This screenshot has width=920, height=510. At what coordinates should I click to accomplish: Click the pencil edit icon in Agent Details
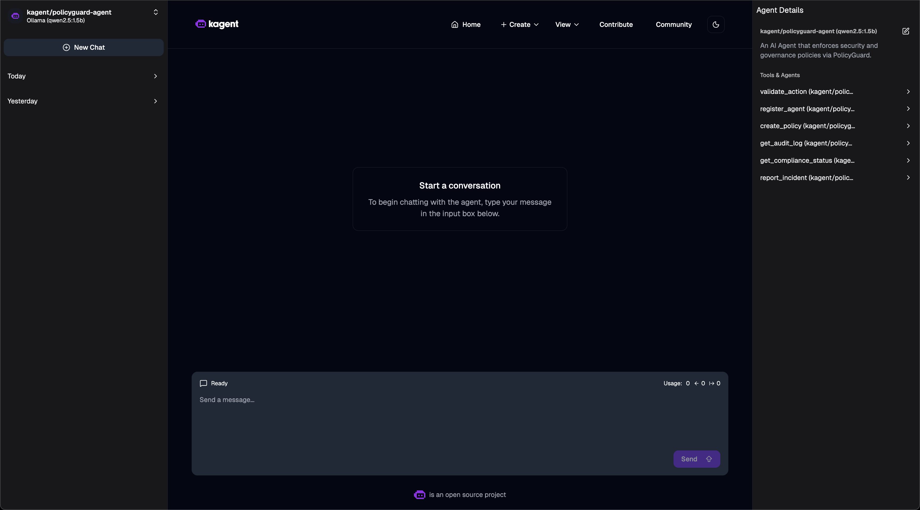906,31
